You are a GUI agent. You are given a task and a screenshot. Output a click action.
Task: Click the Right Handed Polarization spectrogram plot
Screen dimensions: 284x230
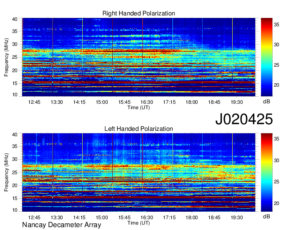tap(139, 57)
